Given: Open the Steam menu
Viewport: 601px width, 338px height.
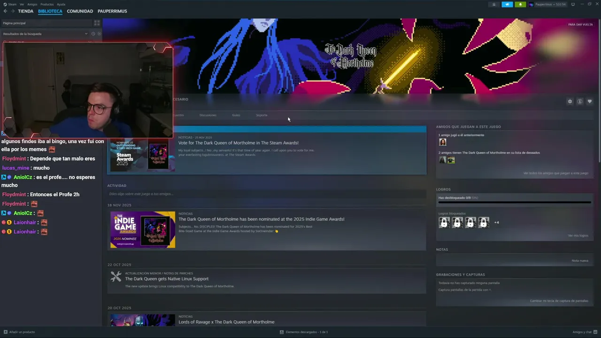Looking at the screenshot, I should [x=10, y=4].
